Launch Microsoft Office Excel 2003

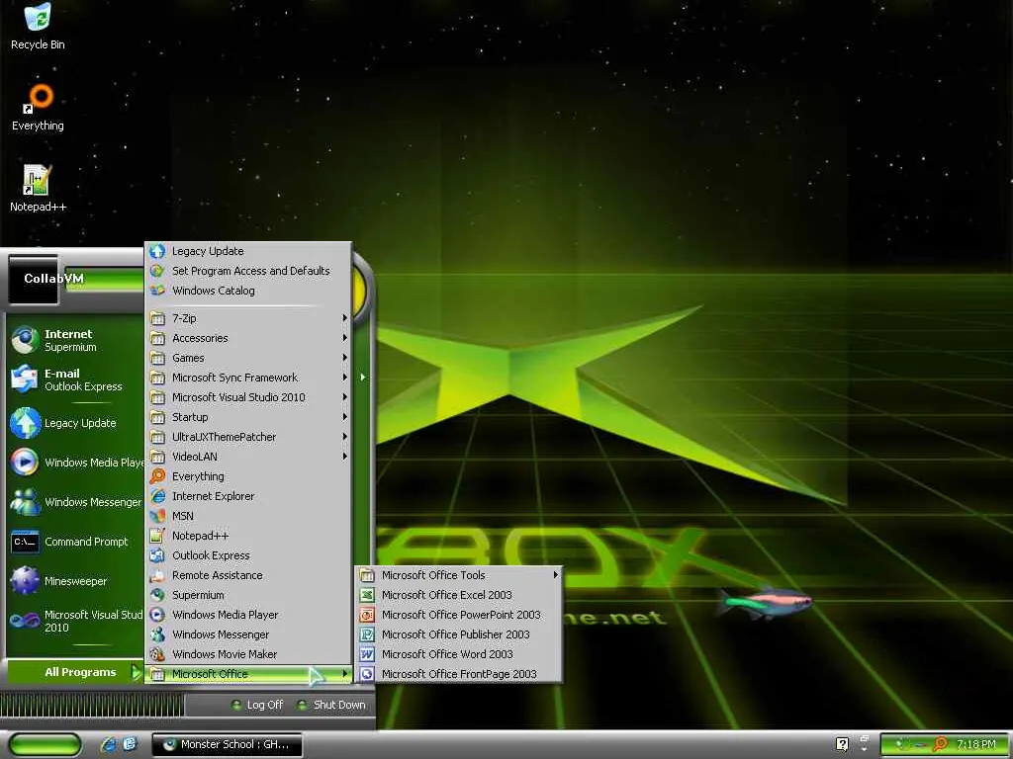458,595
